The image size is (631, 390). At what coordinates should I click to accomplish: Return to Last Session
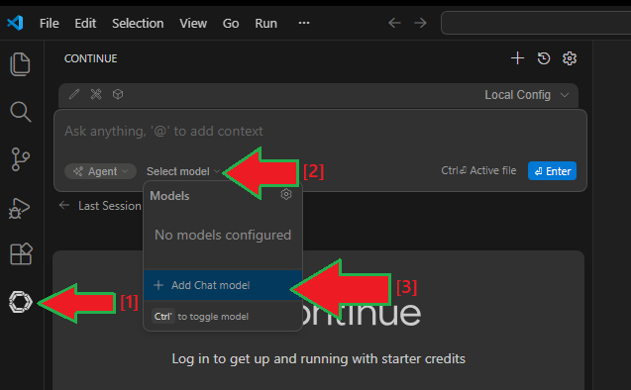[101, 206]
